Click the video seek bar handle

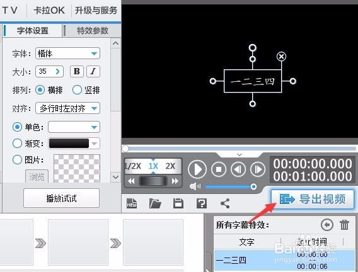(125, 149)
